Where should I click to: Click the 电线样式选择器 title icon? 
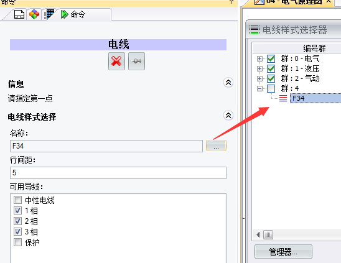click(x=255, y=30)
